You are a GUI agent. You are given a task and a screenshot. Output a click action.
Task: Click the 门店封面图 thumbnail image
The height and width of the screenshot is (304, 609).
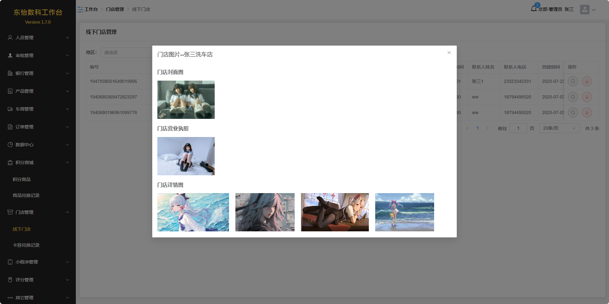click(186, 100)
